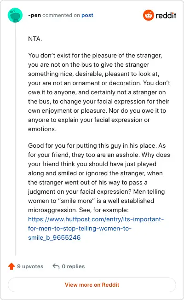Click the orange upvote arrow icon

pos(11,266)
